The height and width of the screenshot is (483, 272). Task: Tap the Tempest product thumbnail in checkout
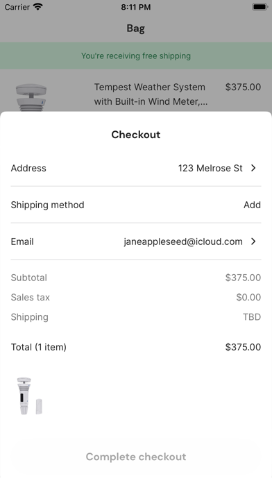click(x=30, y=396)
